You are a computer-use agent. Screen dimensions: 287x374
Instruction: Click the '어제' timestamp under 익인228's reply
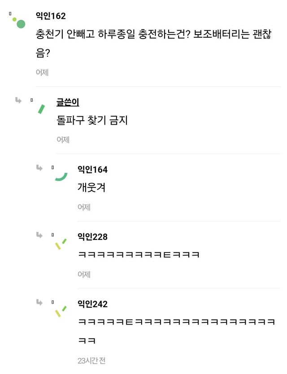84,274
